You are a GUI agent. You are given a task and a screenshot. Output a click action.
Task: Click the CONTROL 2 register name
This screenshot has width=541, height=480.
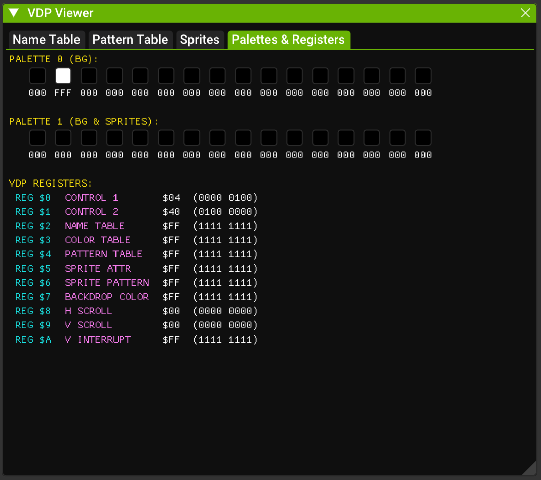coord(92,212)
